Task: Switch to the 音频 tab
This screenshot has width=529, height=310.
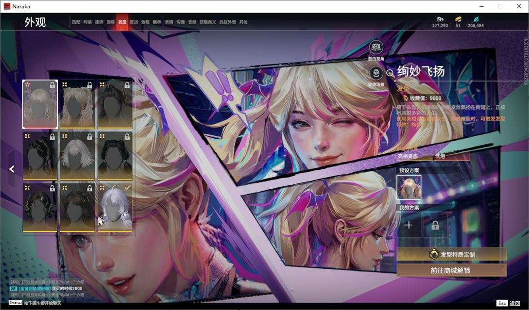Action: [192, 22]
